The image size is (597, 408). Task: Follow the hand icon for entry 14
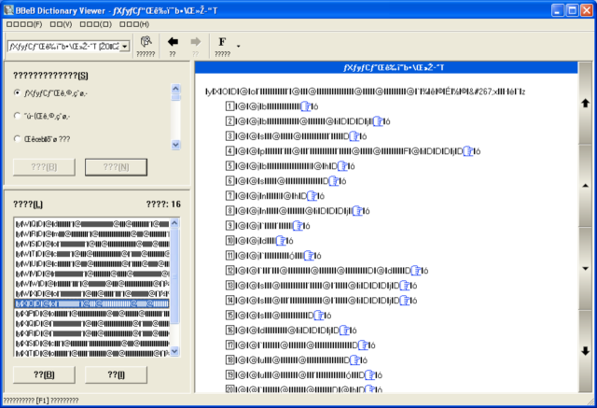coord(404,301)
